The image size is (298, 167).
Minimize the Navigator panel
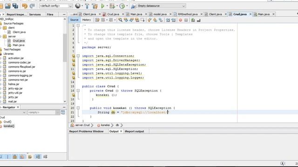pos(64,107)
